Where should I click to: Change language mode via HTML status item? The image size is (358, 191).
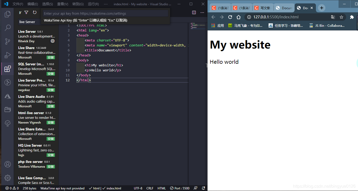coord(162,188)
